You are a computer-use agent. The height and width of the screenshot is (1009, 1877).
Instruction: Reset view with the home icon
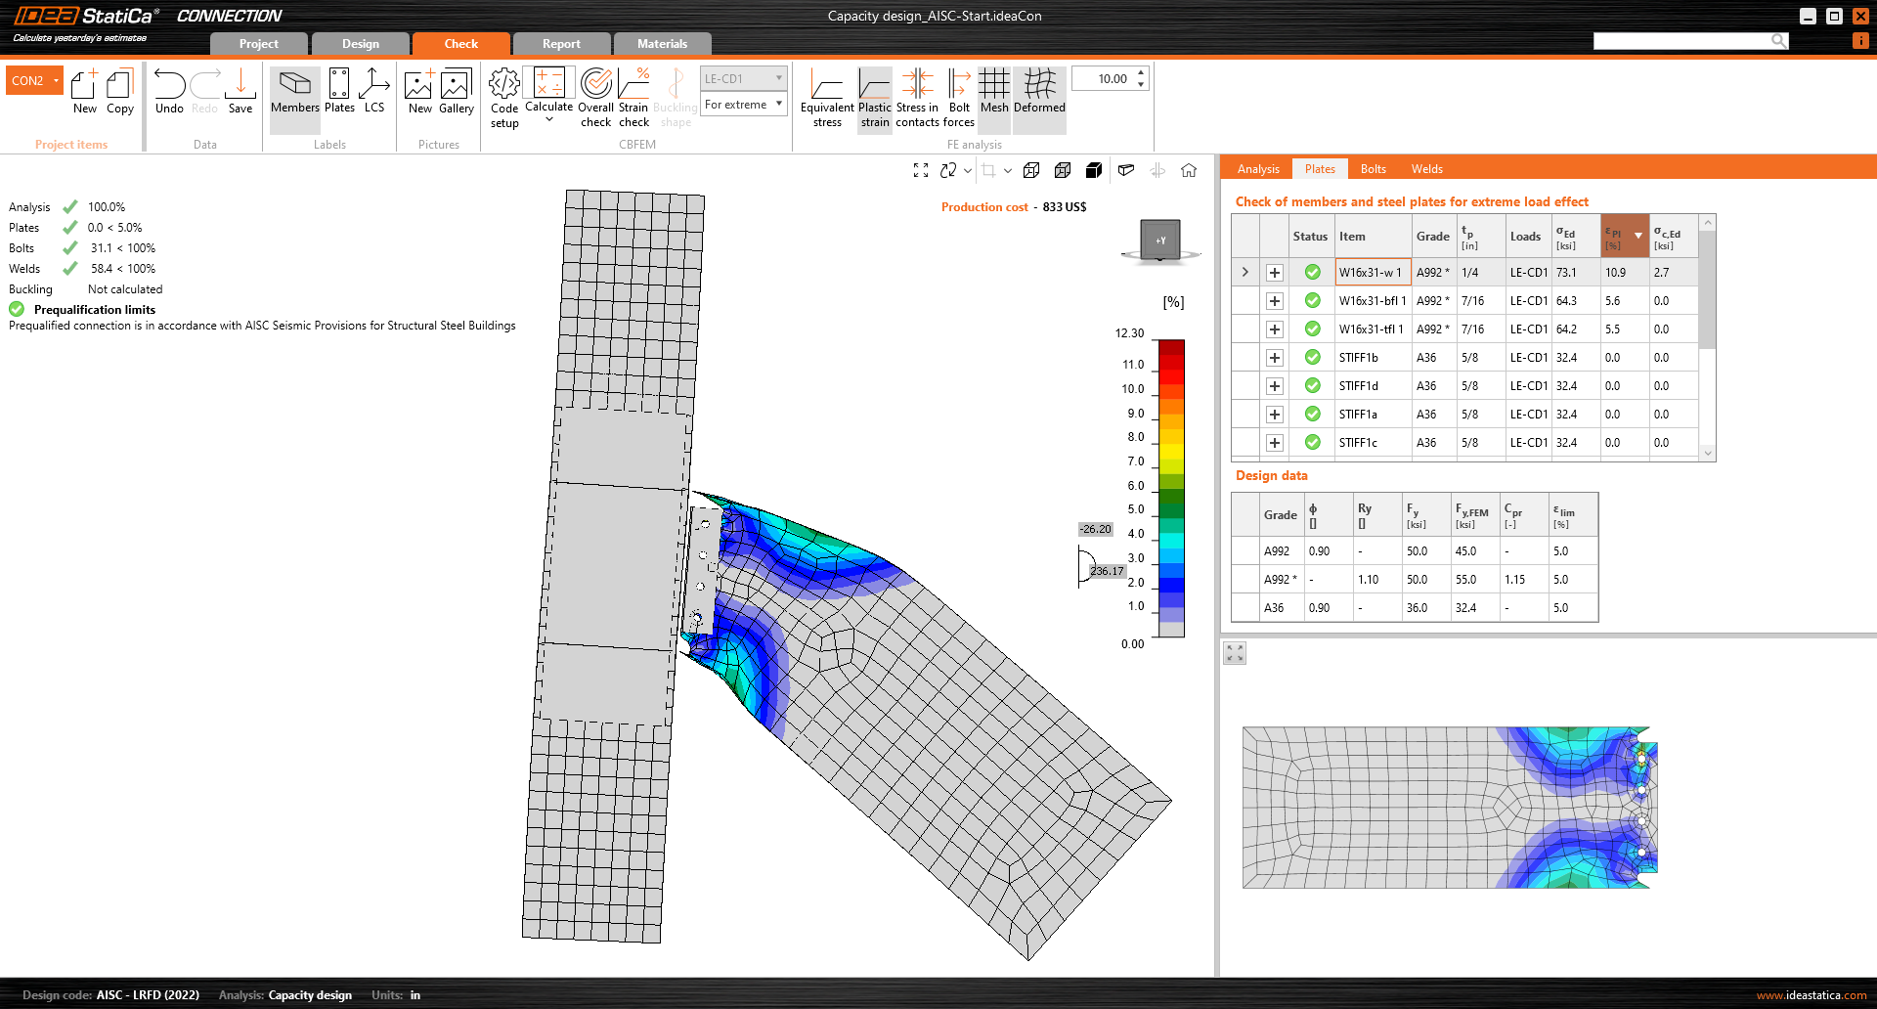[1189, 170]
